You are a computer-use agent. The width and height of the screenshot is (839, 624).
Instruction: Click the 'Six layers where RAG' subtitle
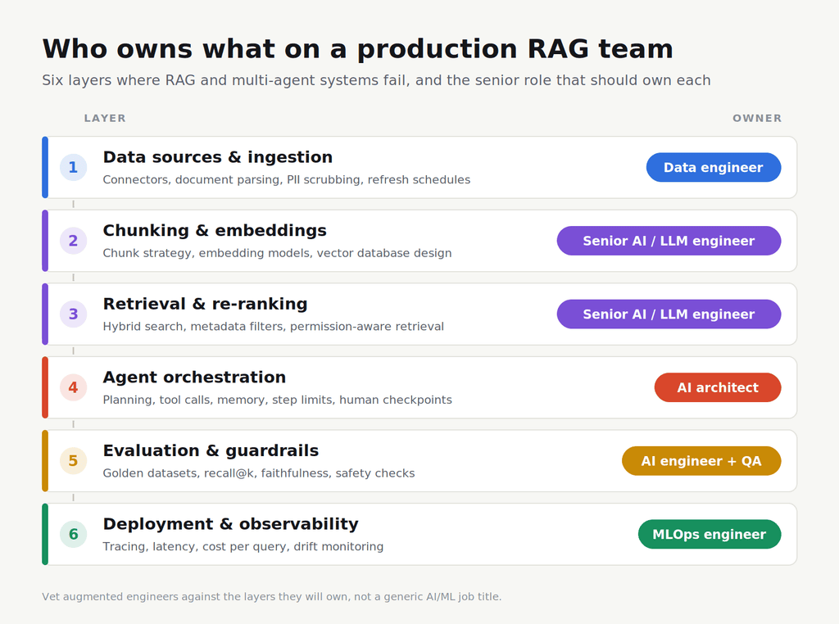[x=376, y=80]
